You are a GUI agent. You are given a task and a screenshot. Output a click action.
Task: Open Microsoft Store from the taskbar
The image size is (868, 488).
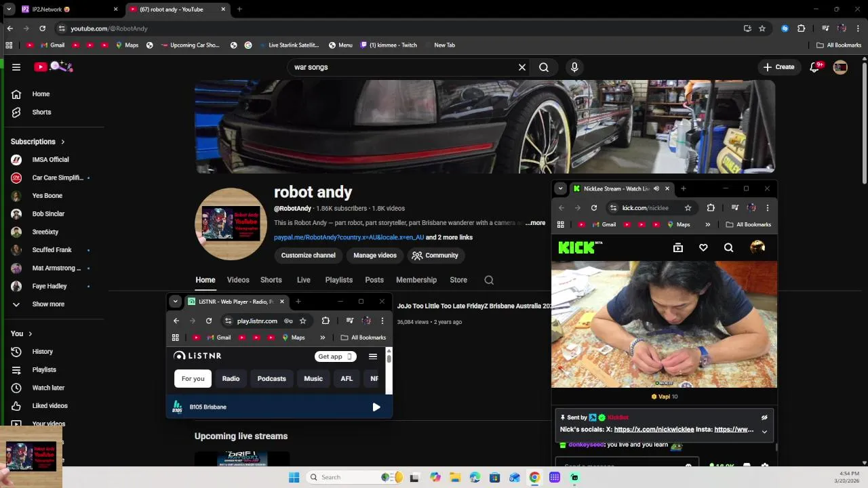[495, 477]
